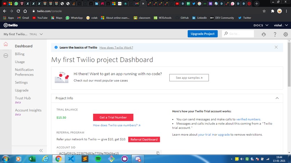
Task: Launch Excel from the taskbar
Action: pos(32,159)
